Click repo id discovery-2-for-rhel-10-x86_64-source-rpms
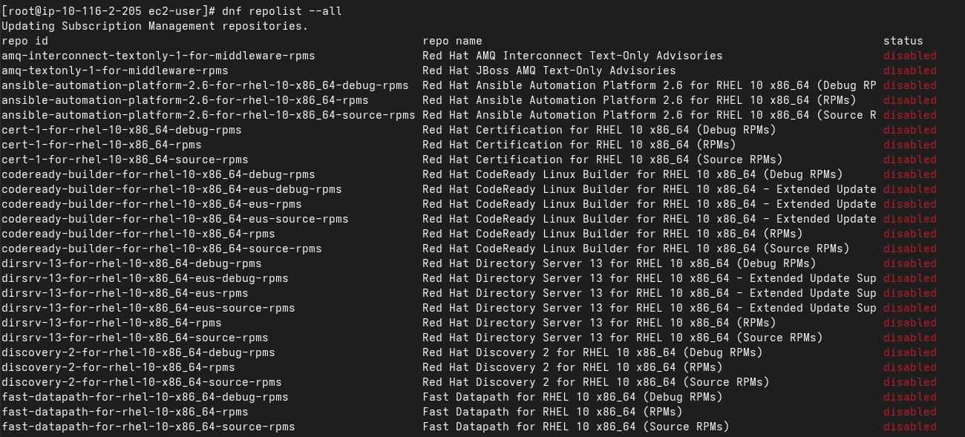This screenshot has width=965, height=437. tap(141, 382)
